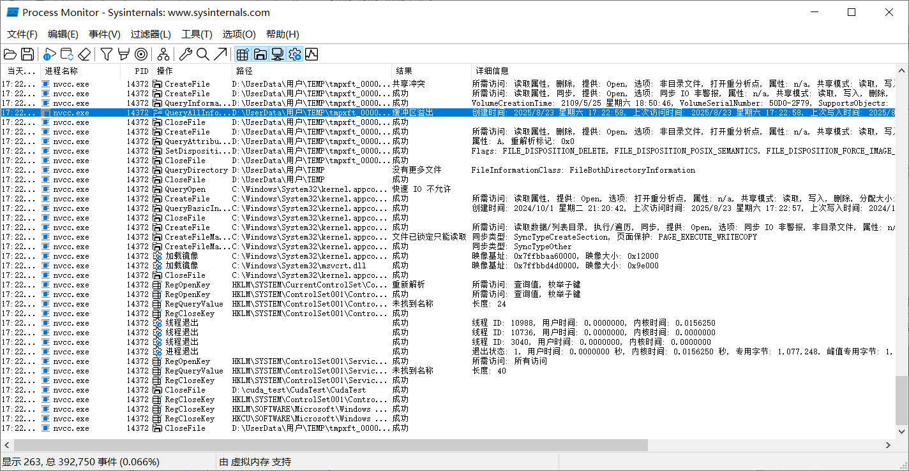Click the registry icon on the 重新解析 row
The width and height of the screenshot is (909, 471).
[x=158, y=285]
